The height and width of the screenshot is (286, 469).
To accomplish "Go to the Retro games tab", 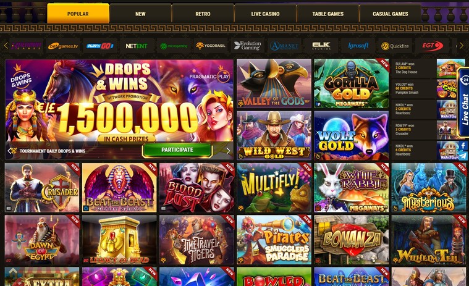I will [x=203, y=14].
